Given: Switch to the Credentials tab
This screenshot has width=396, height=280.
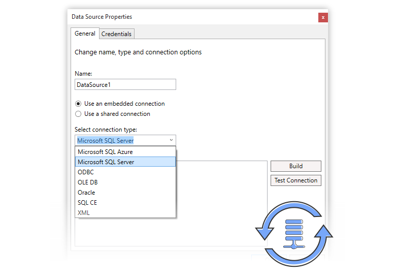Looking at the screenshot, I should tap(116, 34).
